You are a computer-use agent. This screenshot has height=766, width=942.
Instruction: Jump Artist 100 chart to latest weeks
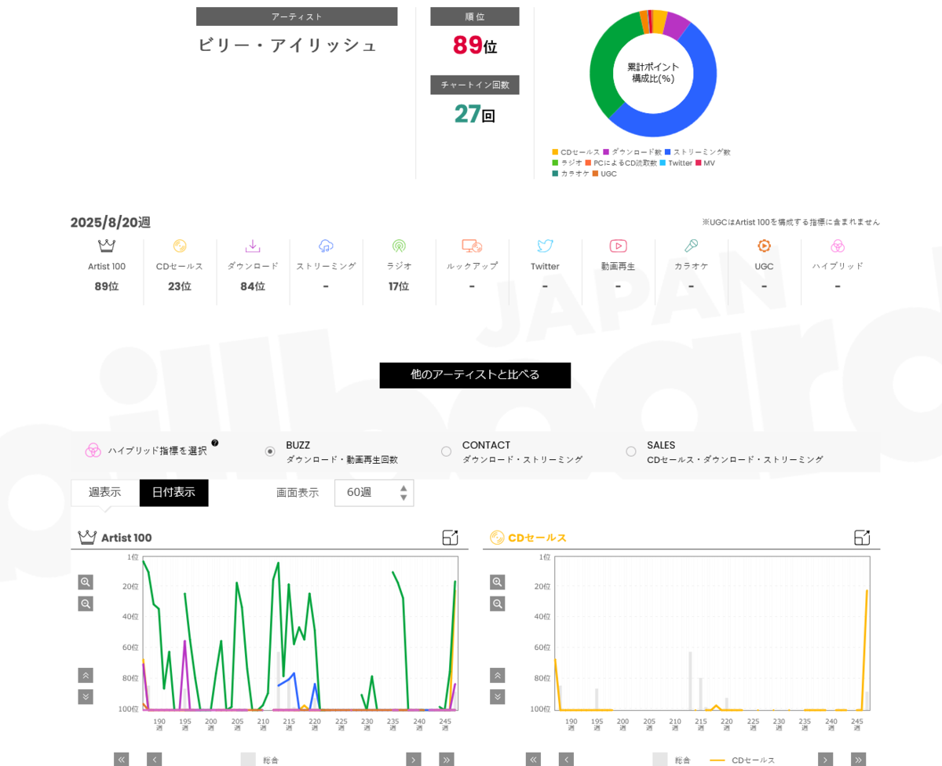(x=447, y=760)
